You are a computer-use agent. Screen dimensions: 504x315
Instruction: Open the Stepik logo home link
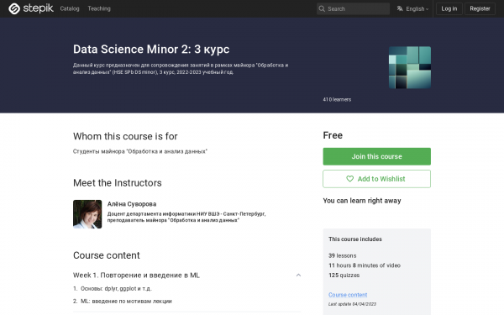(31, 8)
